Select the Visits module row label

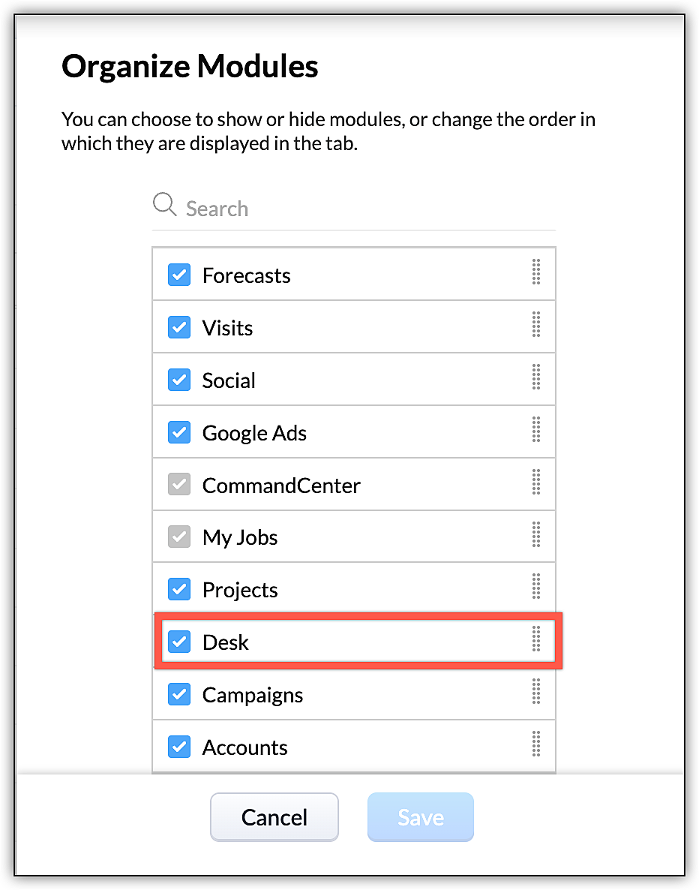227,328
